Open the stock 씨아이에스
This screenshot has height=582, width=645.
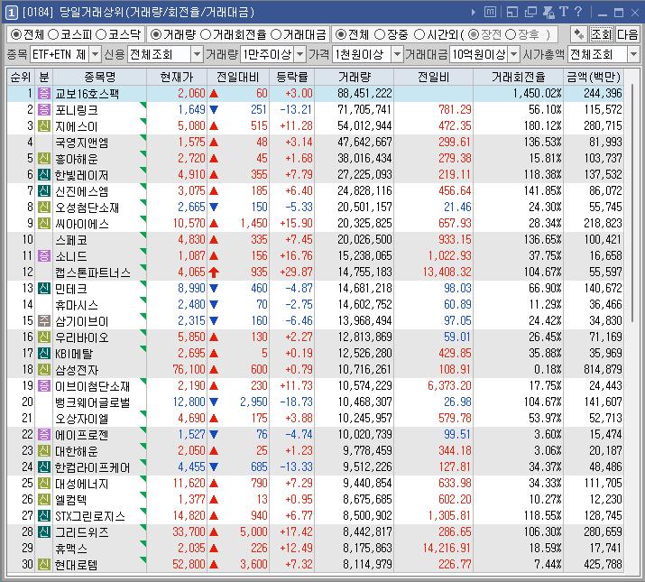click(82, 224)
